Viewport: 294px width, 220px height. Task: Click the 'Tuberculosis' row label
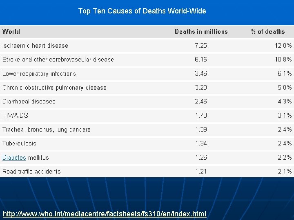pos(19,143)
